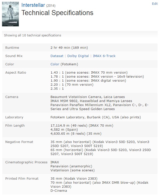Select 'IMAX MSM 9802, Hasselblad and Mamiya Lenses'
This screenshot has height=196, width=159.
pos(91,101)
